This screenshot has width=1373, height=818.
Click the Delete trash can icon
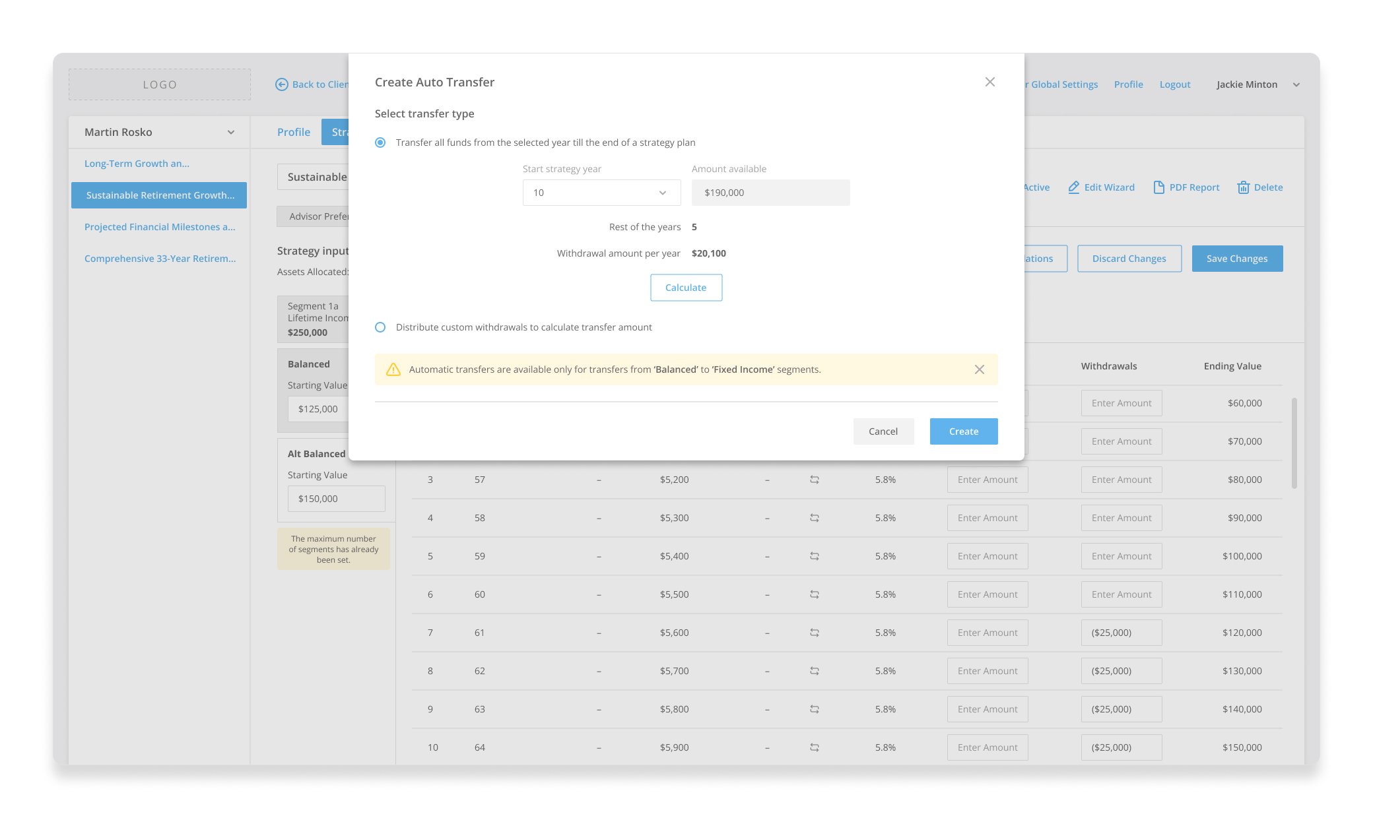pos(1243,187)
